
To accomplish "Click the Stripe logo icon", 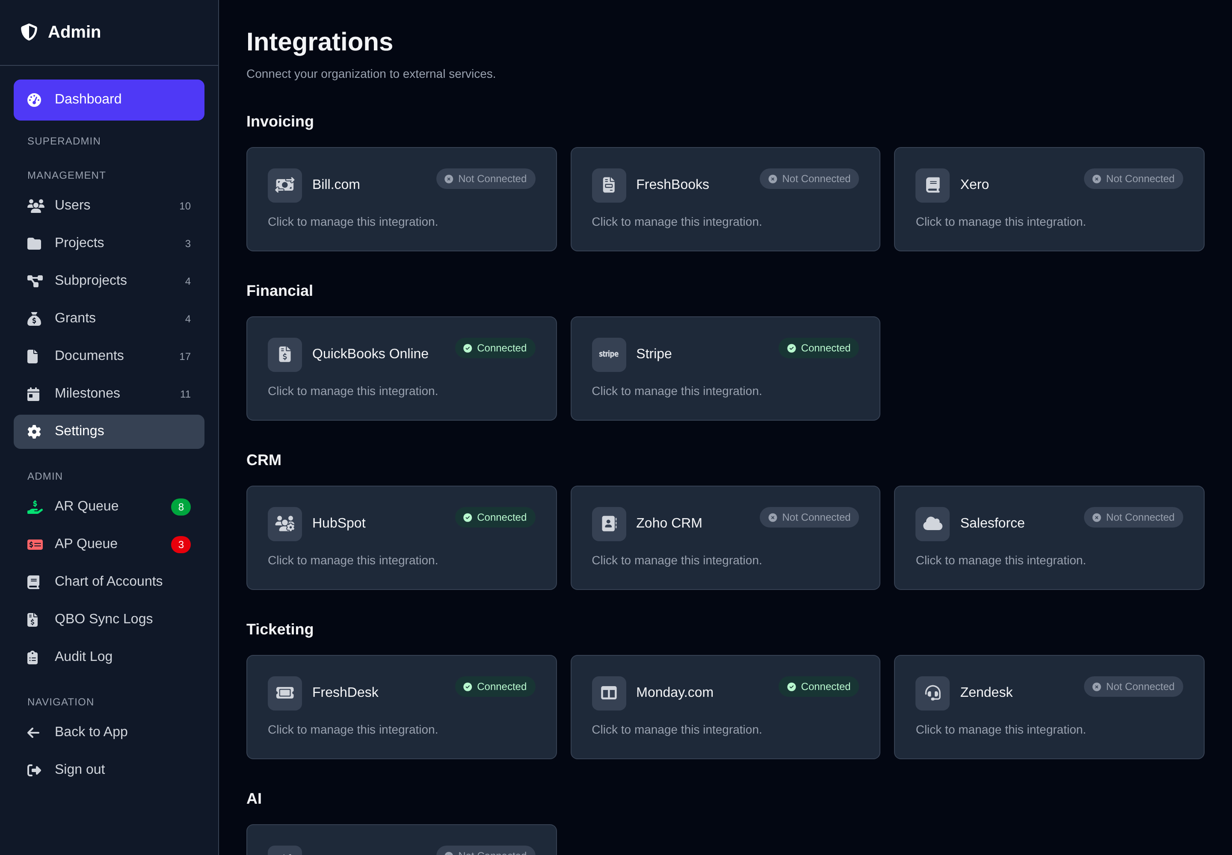I will pyautogui.click(x=608, y=355).
